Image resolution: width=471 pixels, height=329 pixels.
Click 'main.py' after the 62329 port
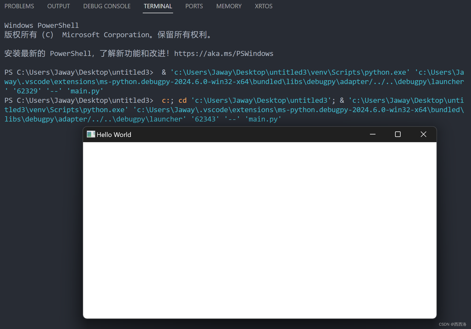[x=85, y=91]
